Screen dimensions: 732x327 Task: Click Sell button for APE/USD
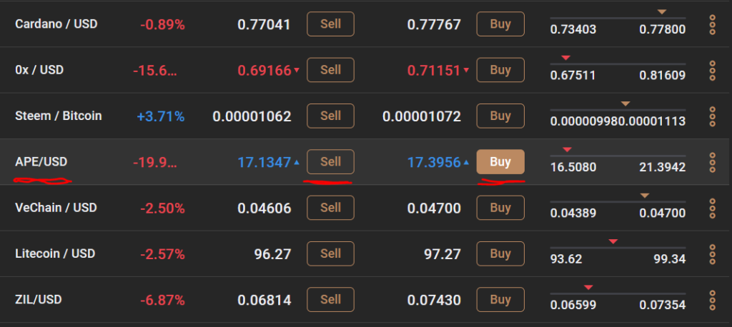[330, 162]
